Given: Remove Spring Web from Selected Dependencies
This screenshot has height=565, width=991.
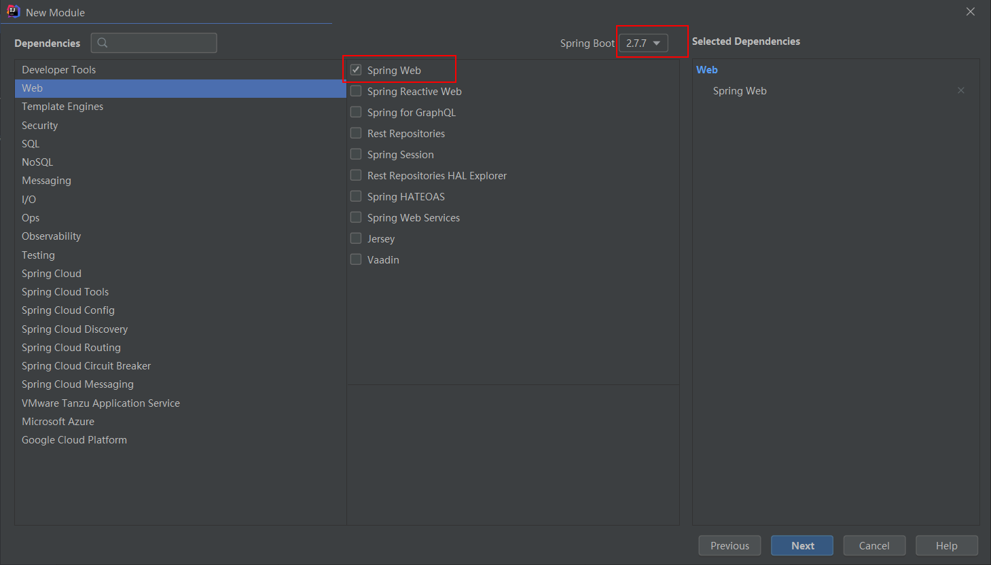Looking at the screenshot, I should pyautogui.click(x=960, y=90).
